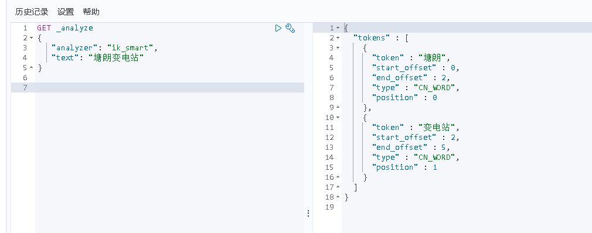Toggle fold marker at response line 9
Screen dimensions: 592x233
338,108
